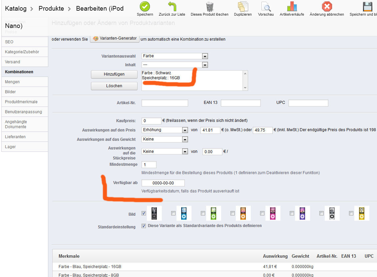The width and height of the screenshot is (377, 277).
Task: Check the purple iPod image checkbox
Action: (292, 213)
